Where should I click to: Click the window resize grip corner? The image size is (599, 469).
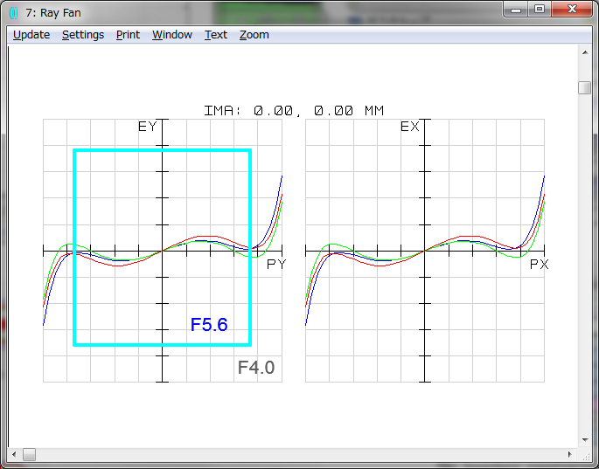coord(585,455)
